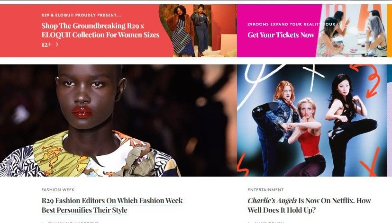392x223 pixels.
Task: Click the R29 & ELOQUII Proudly Present label
Action: (x=82, y=15)
